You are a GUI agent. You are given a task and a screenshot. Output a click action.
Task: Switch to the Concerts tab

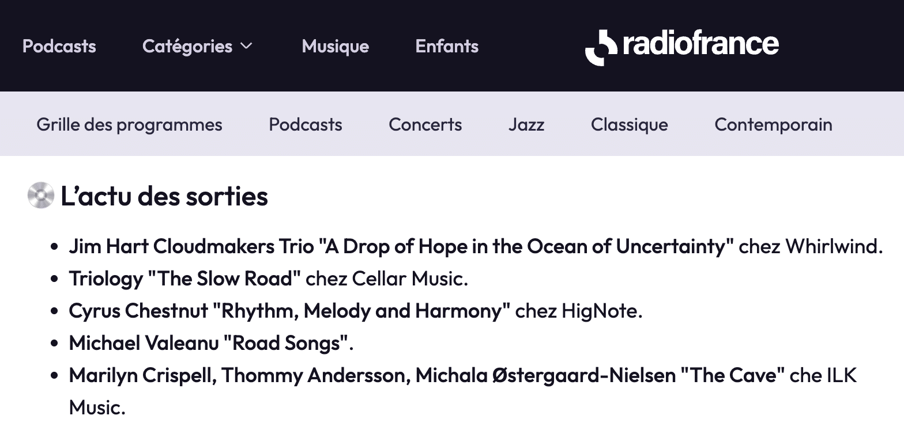pos(425,124)
